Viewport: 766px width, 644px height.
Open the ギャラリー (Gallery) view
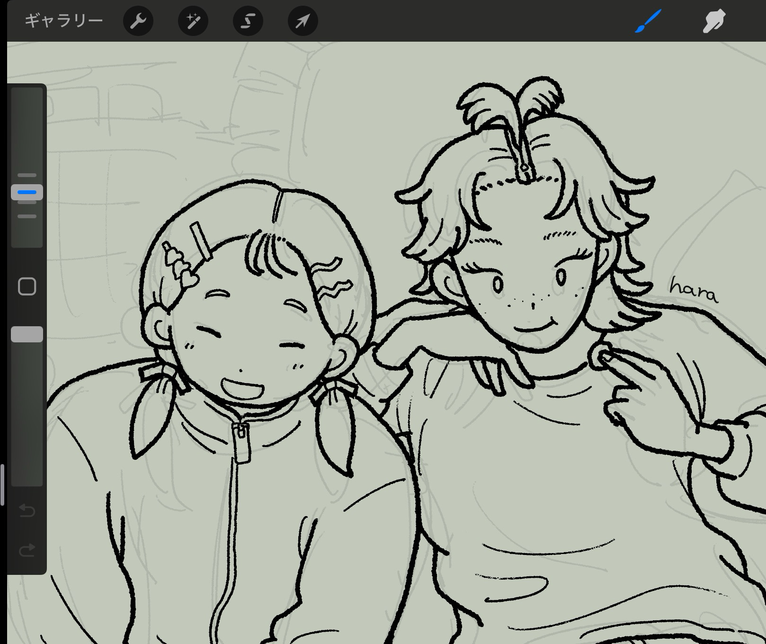point(63,21)
